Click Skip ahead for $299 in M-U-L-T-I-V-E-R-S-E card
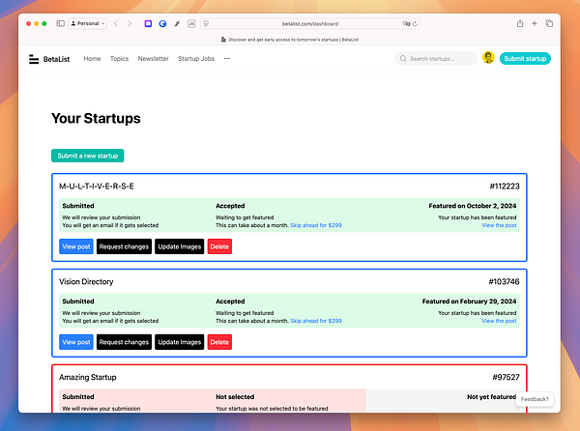The width and height of the screenshot is (580, 431). 316,225
